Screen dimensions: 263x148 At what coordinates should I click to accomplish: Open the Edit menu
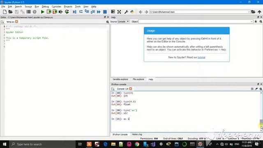[x=10, y=7]
